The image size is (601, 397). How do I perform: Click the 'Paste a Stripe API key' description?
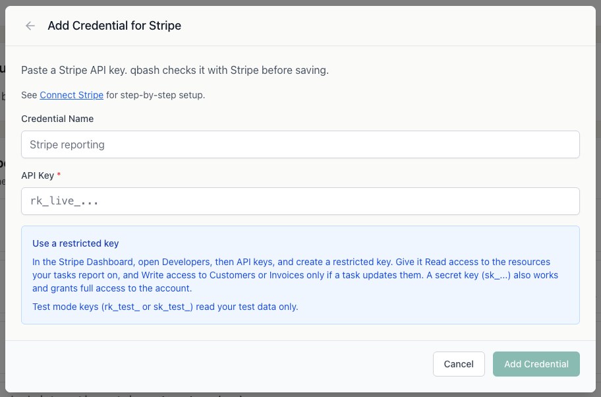[x=175, y=70]
